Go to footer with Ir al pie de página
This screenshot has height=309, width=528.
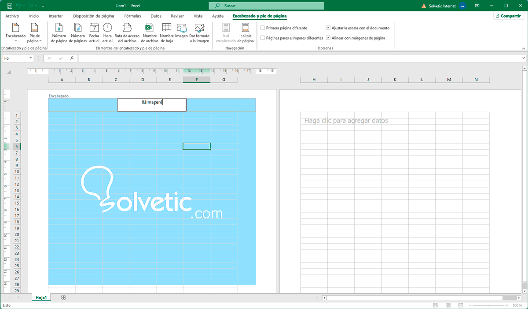pos(246,33)
